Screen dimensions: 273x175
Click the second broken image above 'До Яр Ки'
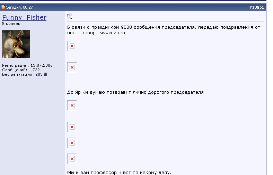(72, 67)
